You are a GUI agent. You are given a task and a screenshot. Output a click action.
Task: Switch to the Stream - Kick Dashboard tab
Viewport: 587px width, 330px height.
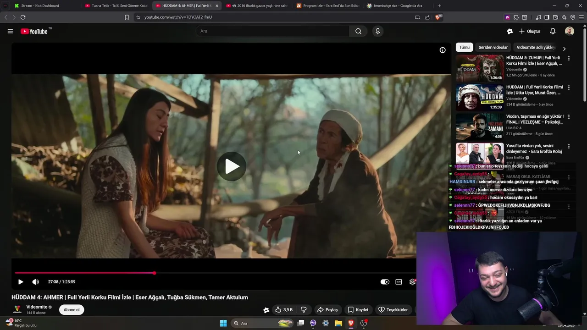click(x=46, y=5)
